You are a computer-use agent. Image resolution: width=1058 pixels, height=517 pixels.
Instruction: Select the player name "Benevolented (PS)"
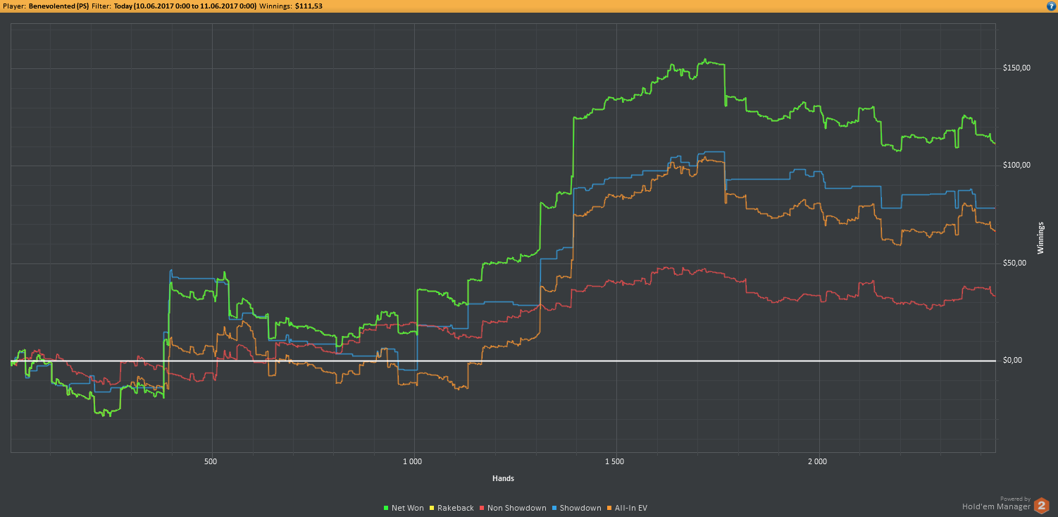58,6
